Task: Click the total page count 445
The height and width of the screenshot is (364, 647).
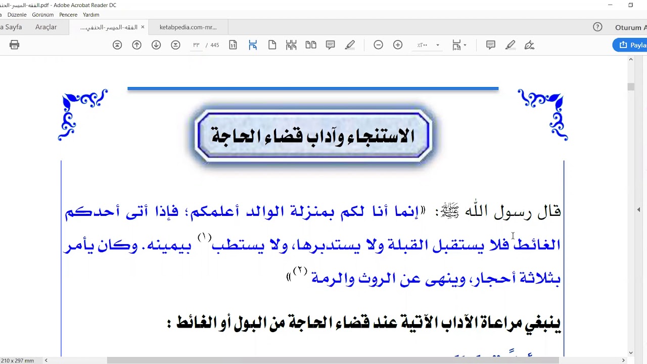Action: pos(215,45)
